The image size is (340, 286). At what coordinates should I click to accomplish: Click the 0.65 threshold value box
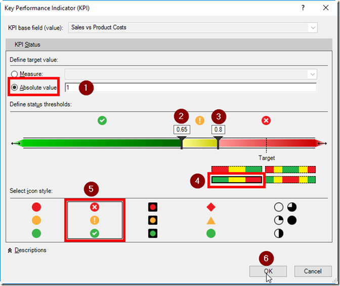click(x=182, y=130)
